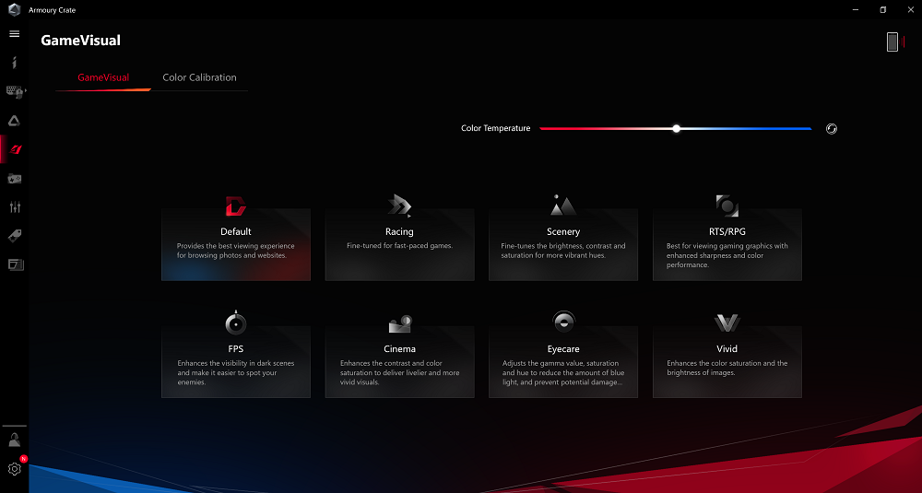Select the GameVisual tab
Image resolution: width=922 pixels, height=493 pixels.
(103, 77)
